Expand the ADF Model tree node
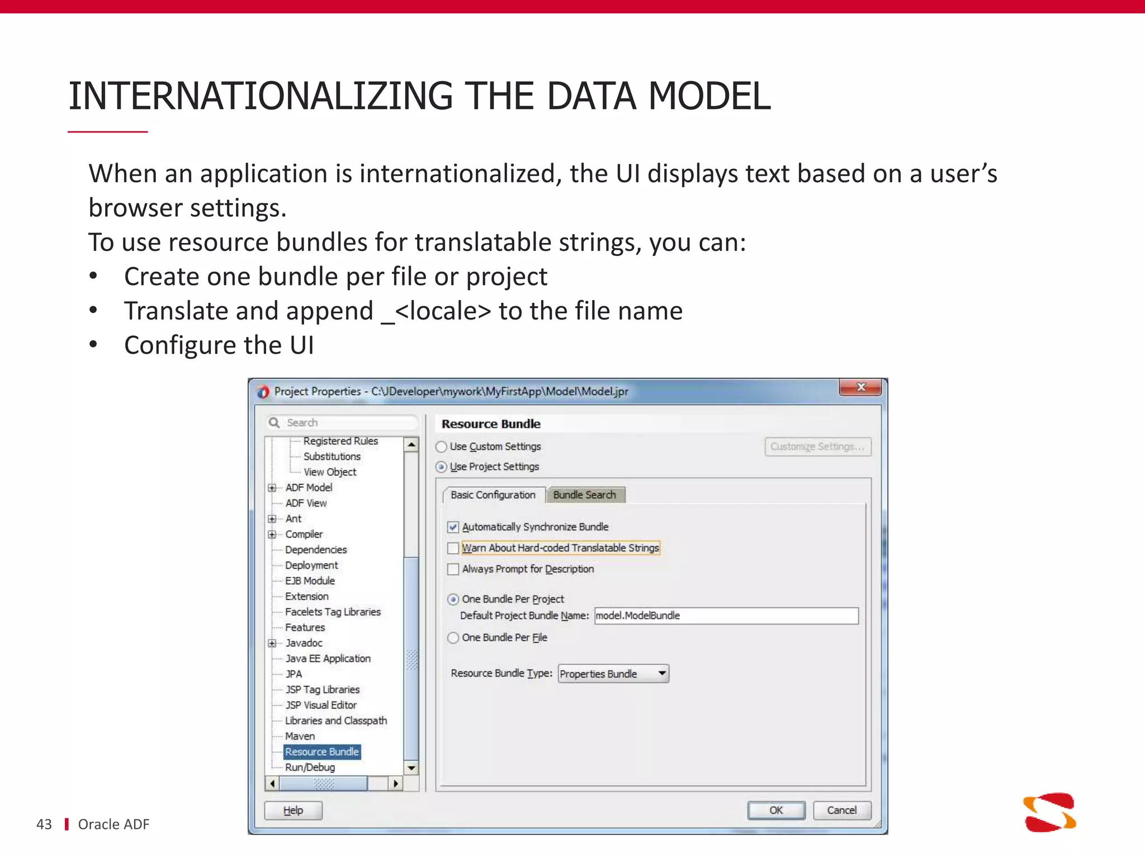This screenshot has width=1145, height=858. point(272,488)
